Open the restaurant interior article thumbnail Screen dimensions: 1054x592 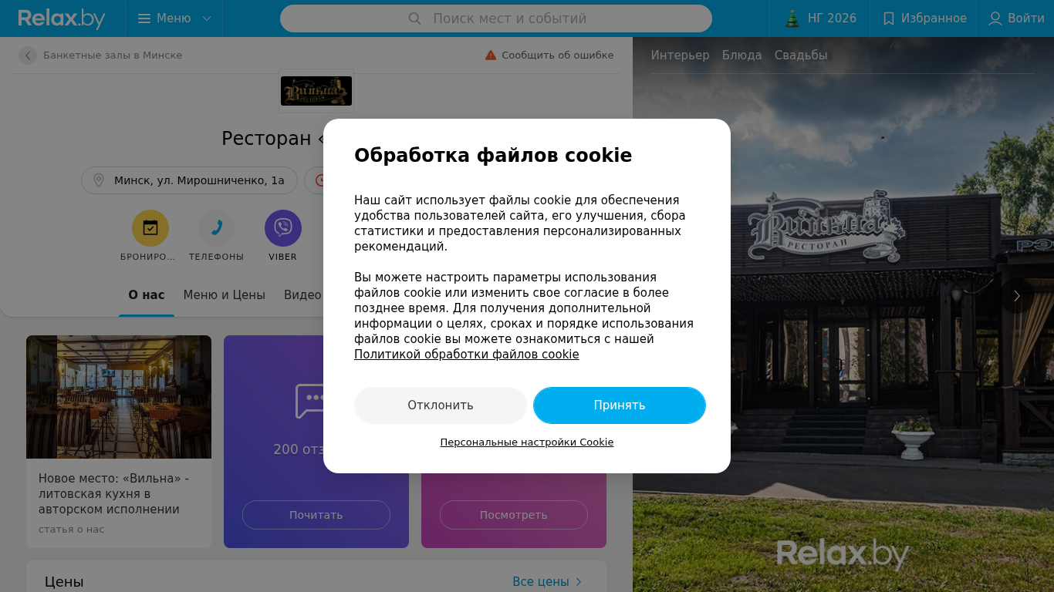click(119, 397)
